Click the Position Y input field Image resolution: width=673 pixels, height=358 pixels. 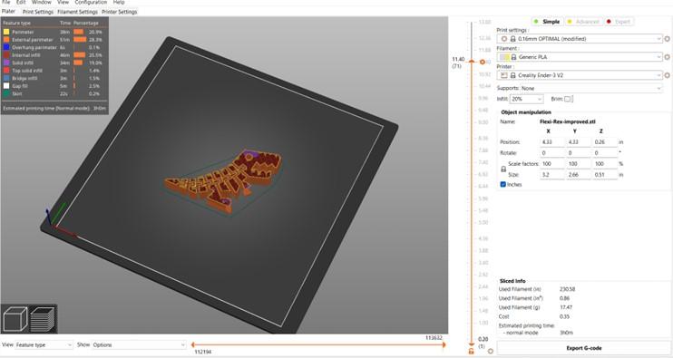578,142
